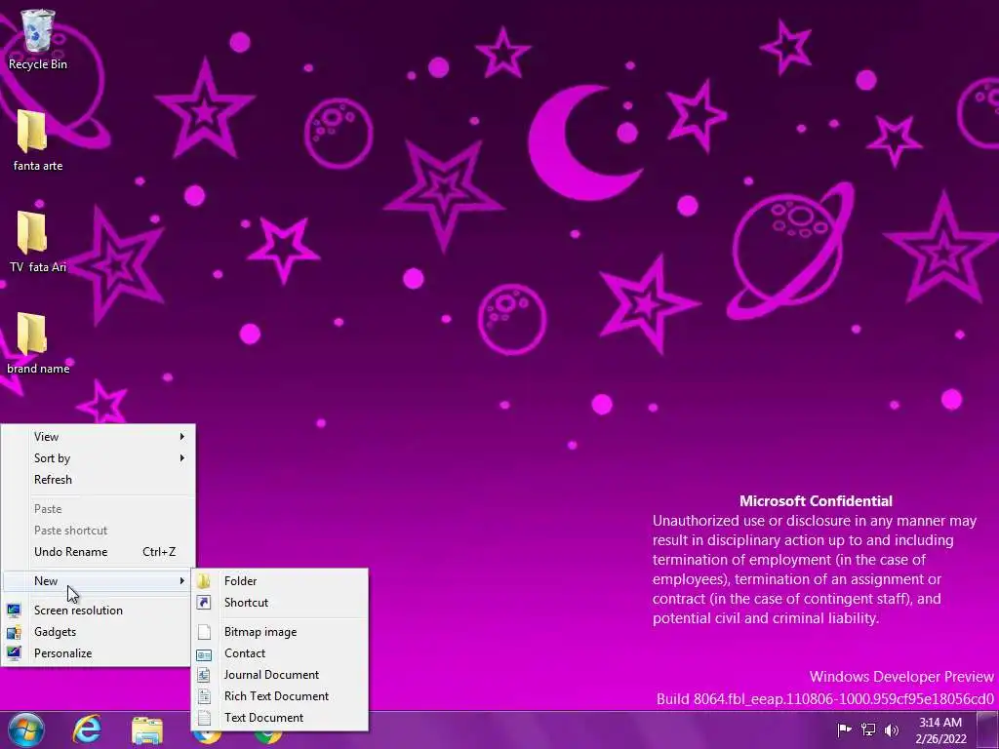The height and width of the screenshot is (749, 999).
Task: Choose Gadgets from context menu
Action: [99, 632]
